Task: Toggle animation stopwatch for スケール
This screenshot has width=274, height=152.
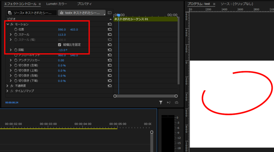Action: (x=16, y=35)
